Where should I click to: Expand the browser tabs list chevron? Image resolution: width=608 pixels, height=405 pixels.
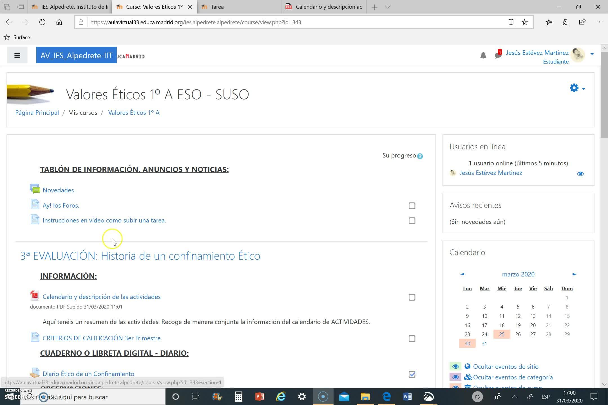388,7
